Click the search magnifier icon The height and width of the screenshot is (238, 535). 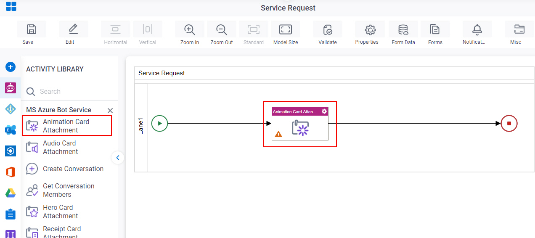tap(31, 92)
